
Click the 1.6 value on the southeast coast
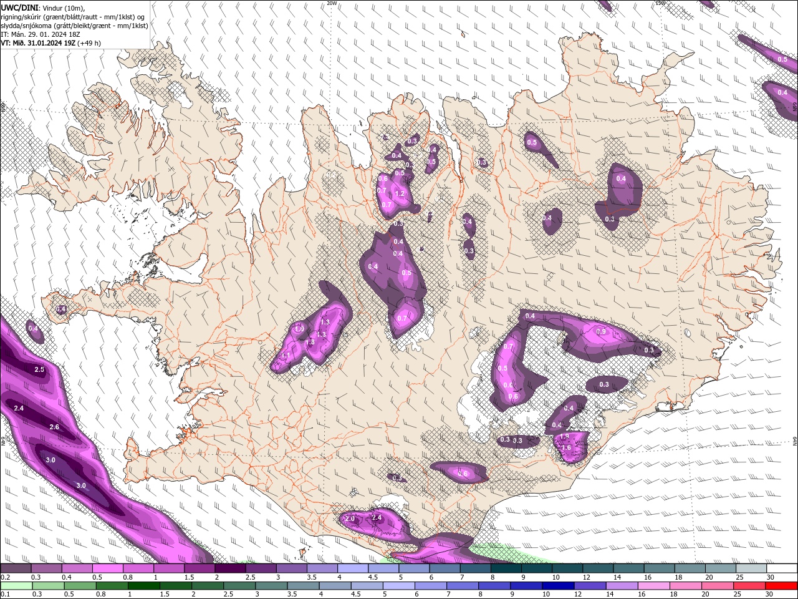point(567,447)
